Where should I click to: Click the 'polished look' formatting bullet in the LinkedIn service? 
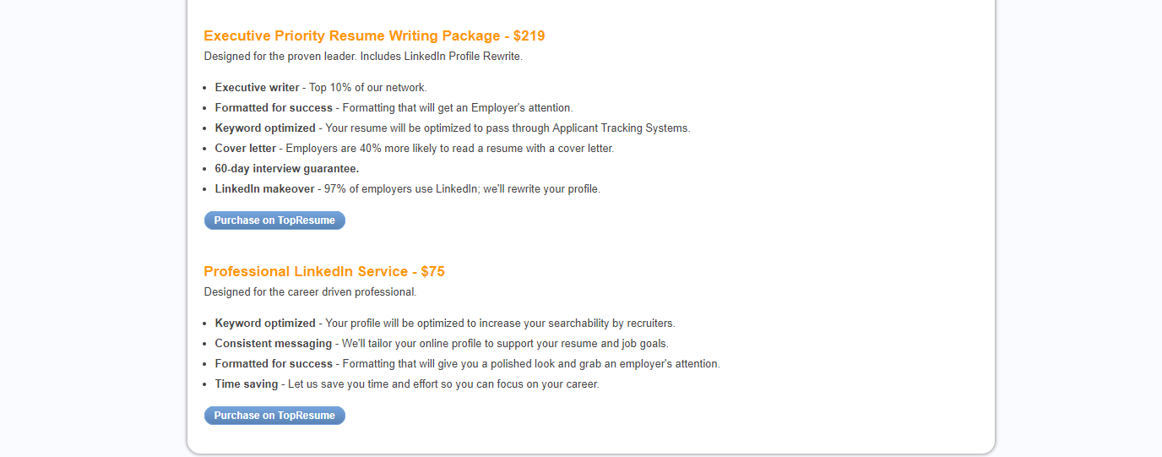point(467,364)
